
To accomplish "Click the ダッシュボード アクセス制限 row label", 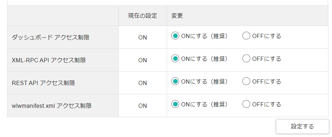I will coord(50,37).
